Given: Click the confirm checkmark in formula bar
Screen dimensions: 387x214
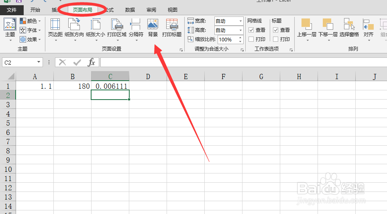Looking at the screenshot, I should click(77, 62).
